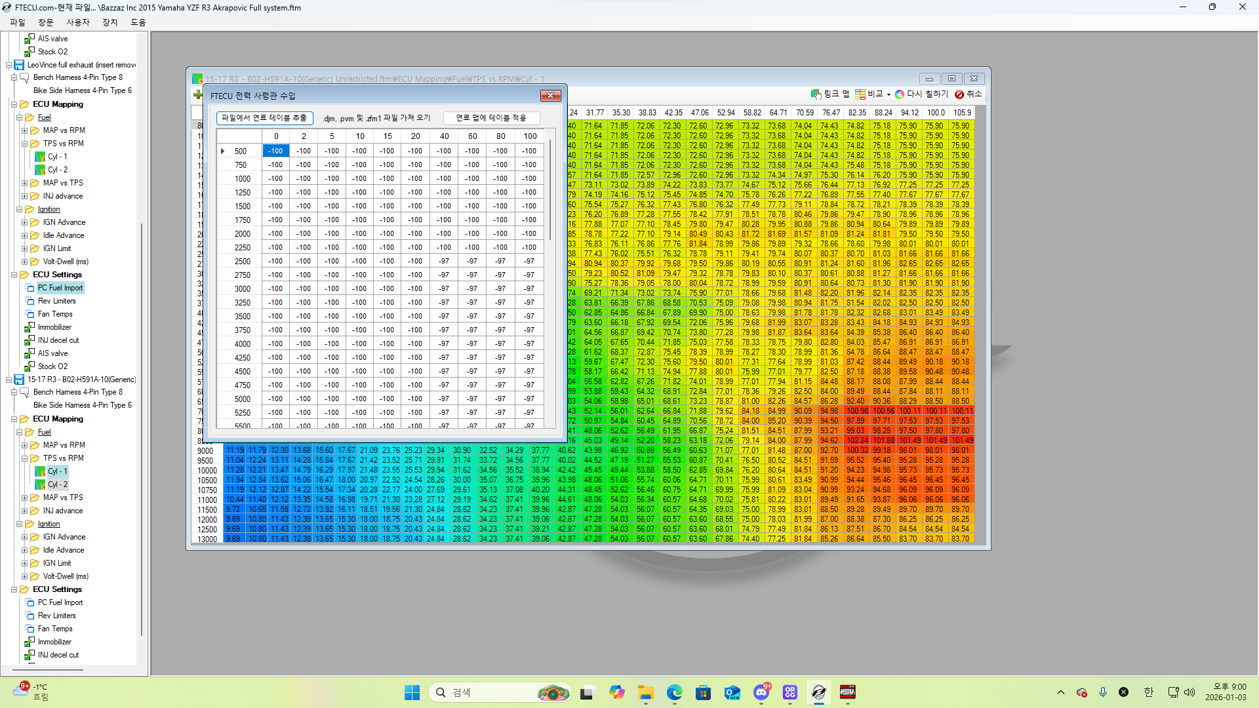Select the highlighted Cyl - 1 map icon

pyautogui.click(x=40, y=471)
